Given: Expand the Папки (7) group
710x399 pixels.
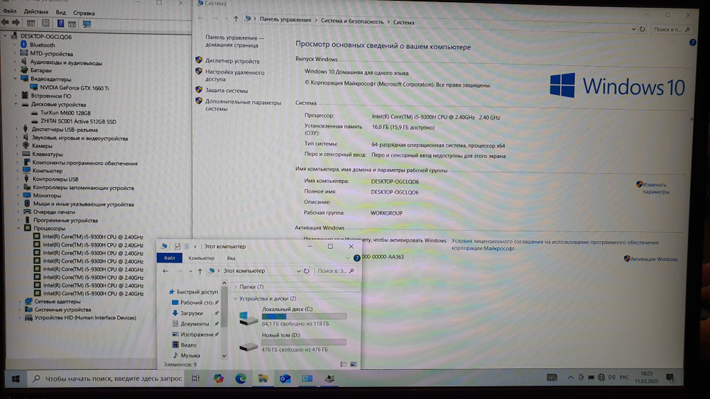Looking at the screenshot, I should tap(236, 286).
